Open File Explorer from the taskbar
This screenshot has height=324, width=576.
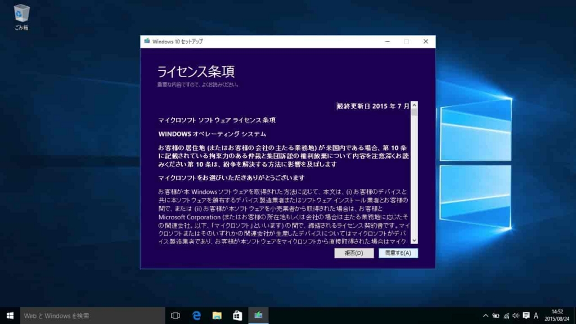(x=217, y=316)
